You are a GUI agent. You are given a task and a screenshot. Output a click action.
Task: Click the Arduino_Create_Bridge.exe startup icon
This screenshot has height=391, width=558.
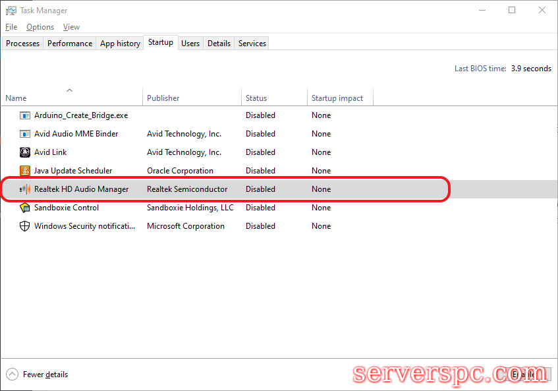click(25, 115)
